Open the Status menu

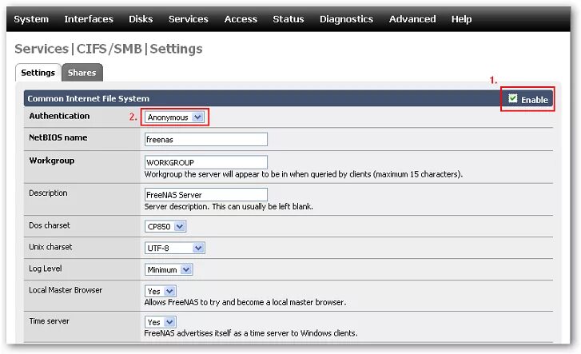tap(289, 19)
